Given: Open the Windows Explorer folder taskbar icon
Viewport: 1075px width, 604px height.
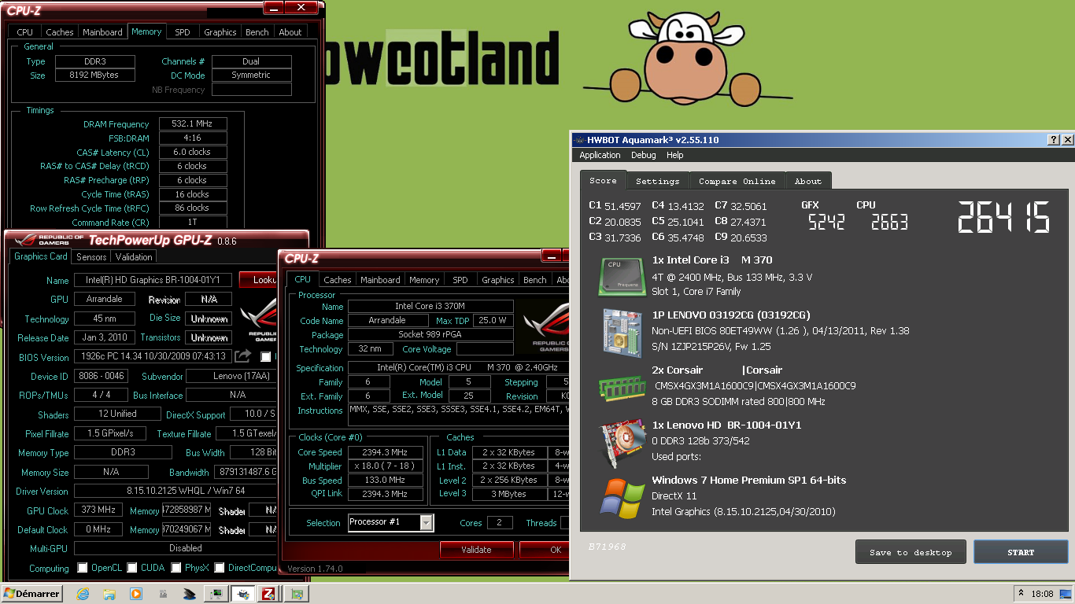Looking at the screenshot, I should pos(109,594).
